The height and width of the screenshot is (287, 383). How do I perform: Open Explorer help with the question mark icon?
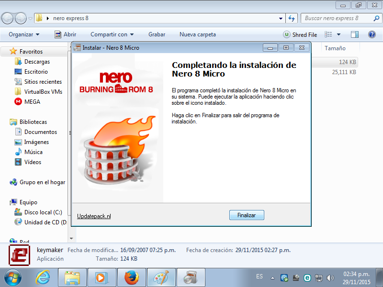coord(372,34)
